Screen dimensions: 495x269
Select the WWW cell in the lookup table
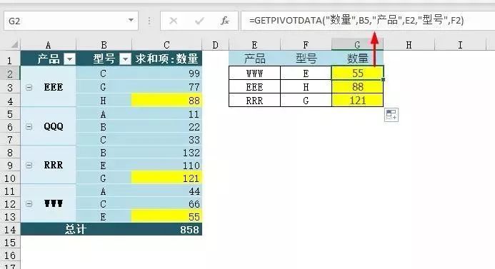click(254, 73)
